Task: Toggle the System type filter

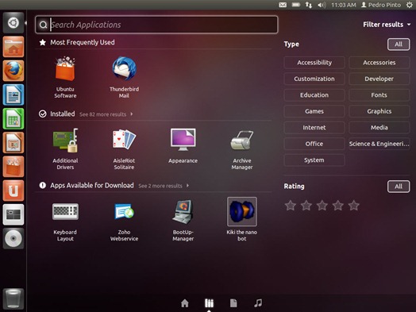Action: click(x=314, y=160)
